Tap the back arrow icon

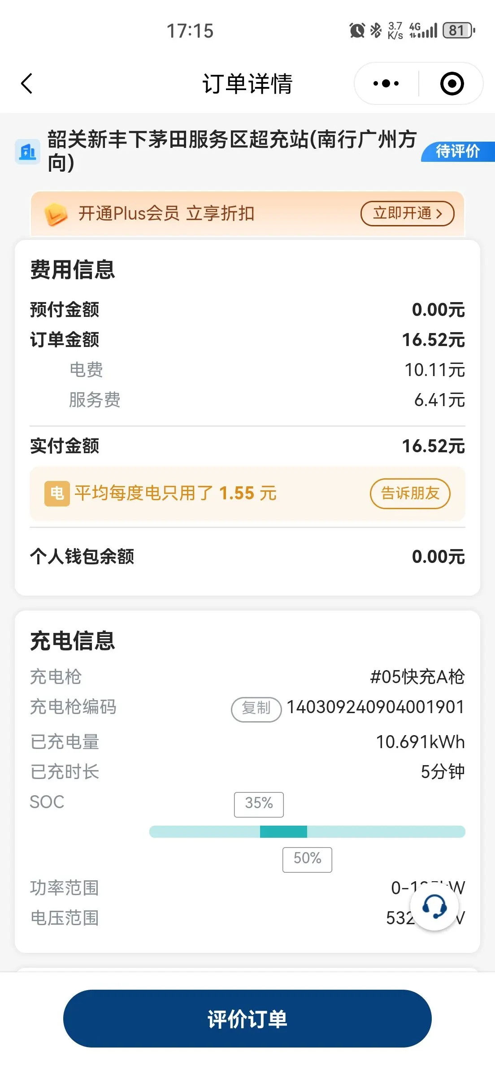pyautogui.click(x=27, y=84)
